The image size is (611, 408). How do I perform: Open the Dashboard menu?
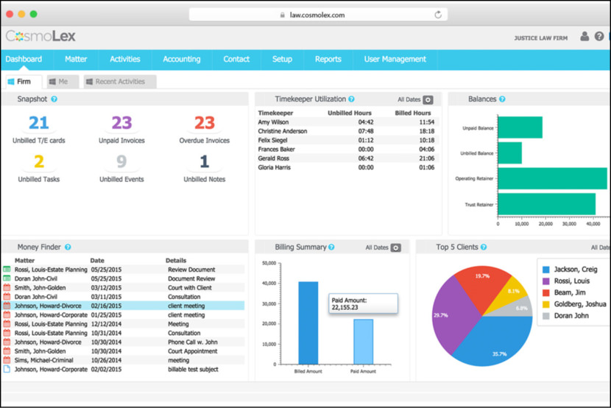coord(24,59)
